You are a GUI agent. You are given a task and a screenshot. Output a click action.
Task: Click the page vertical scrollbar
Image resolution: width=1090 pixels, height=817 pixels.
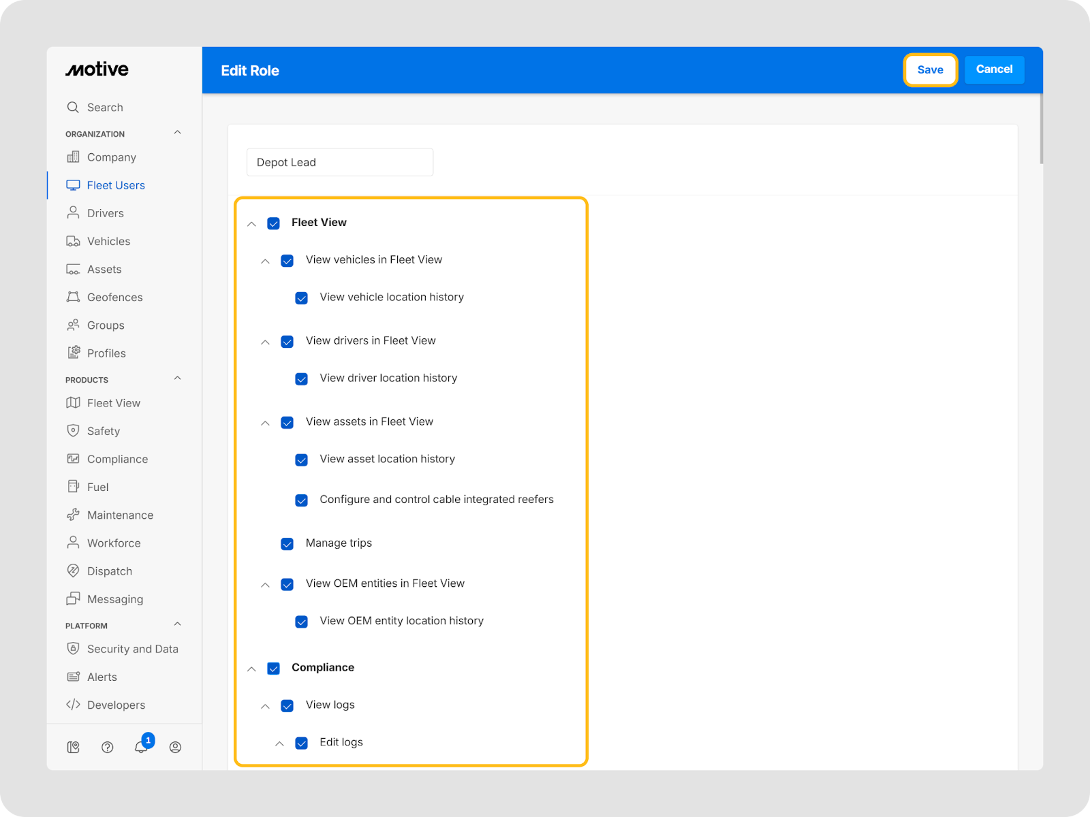(x=1041, y=129)
